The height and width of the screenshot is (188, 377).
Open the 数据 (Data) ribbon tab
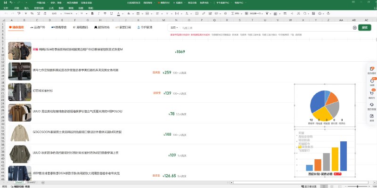tap(61, 8)
